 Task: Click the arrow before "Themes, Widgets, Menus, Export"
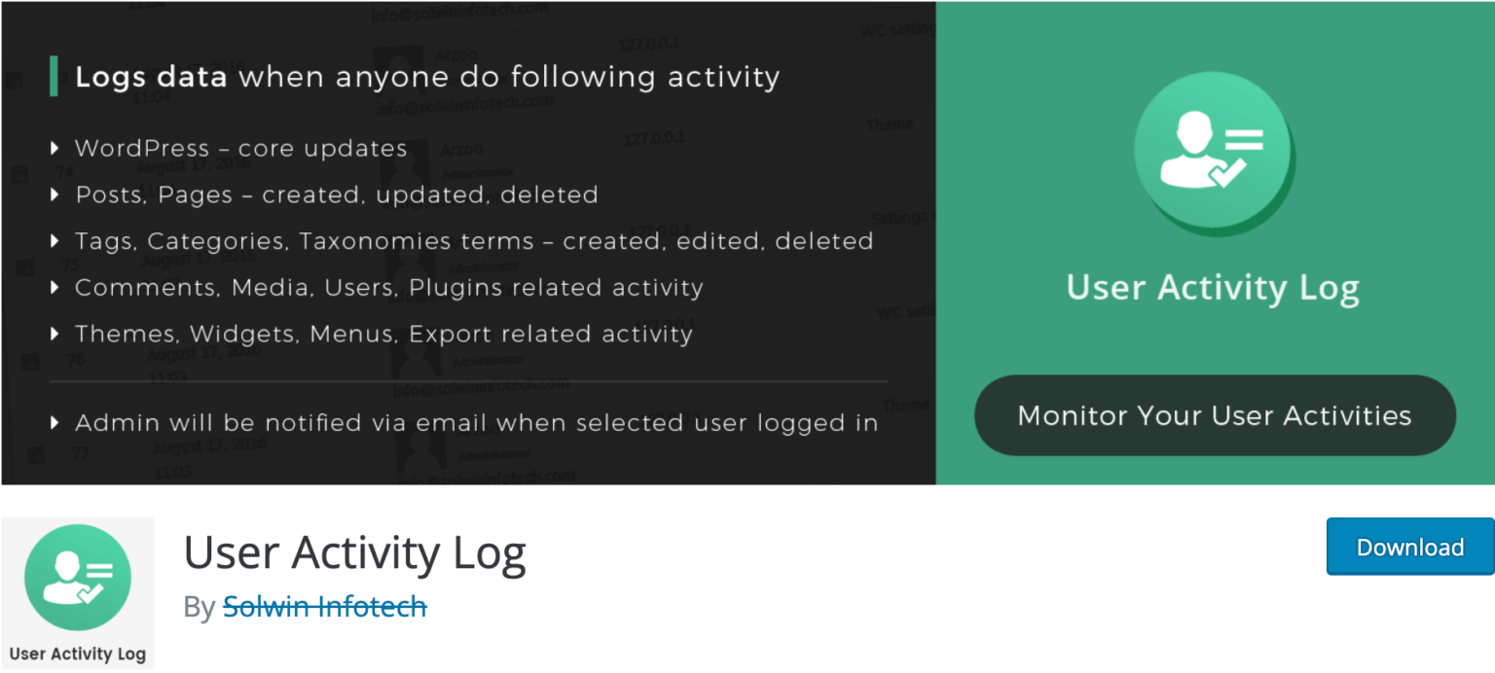[55, 334]
